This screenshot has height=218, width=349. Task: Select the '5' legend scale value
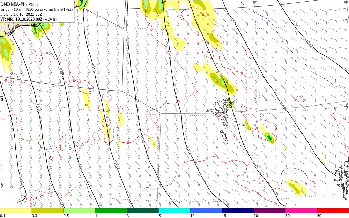tap(159, 216)
